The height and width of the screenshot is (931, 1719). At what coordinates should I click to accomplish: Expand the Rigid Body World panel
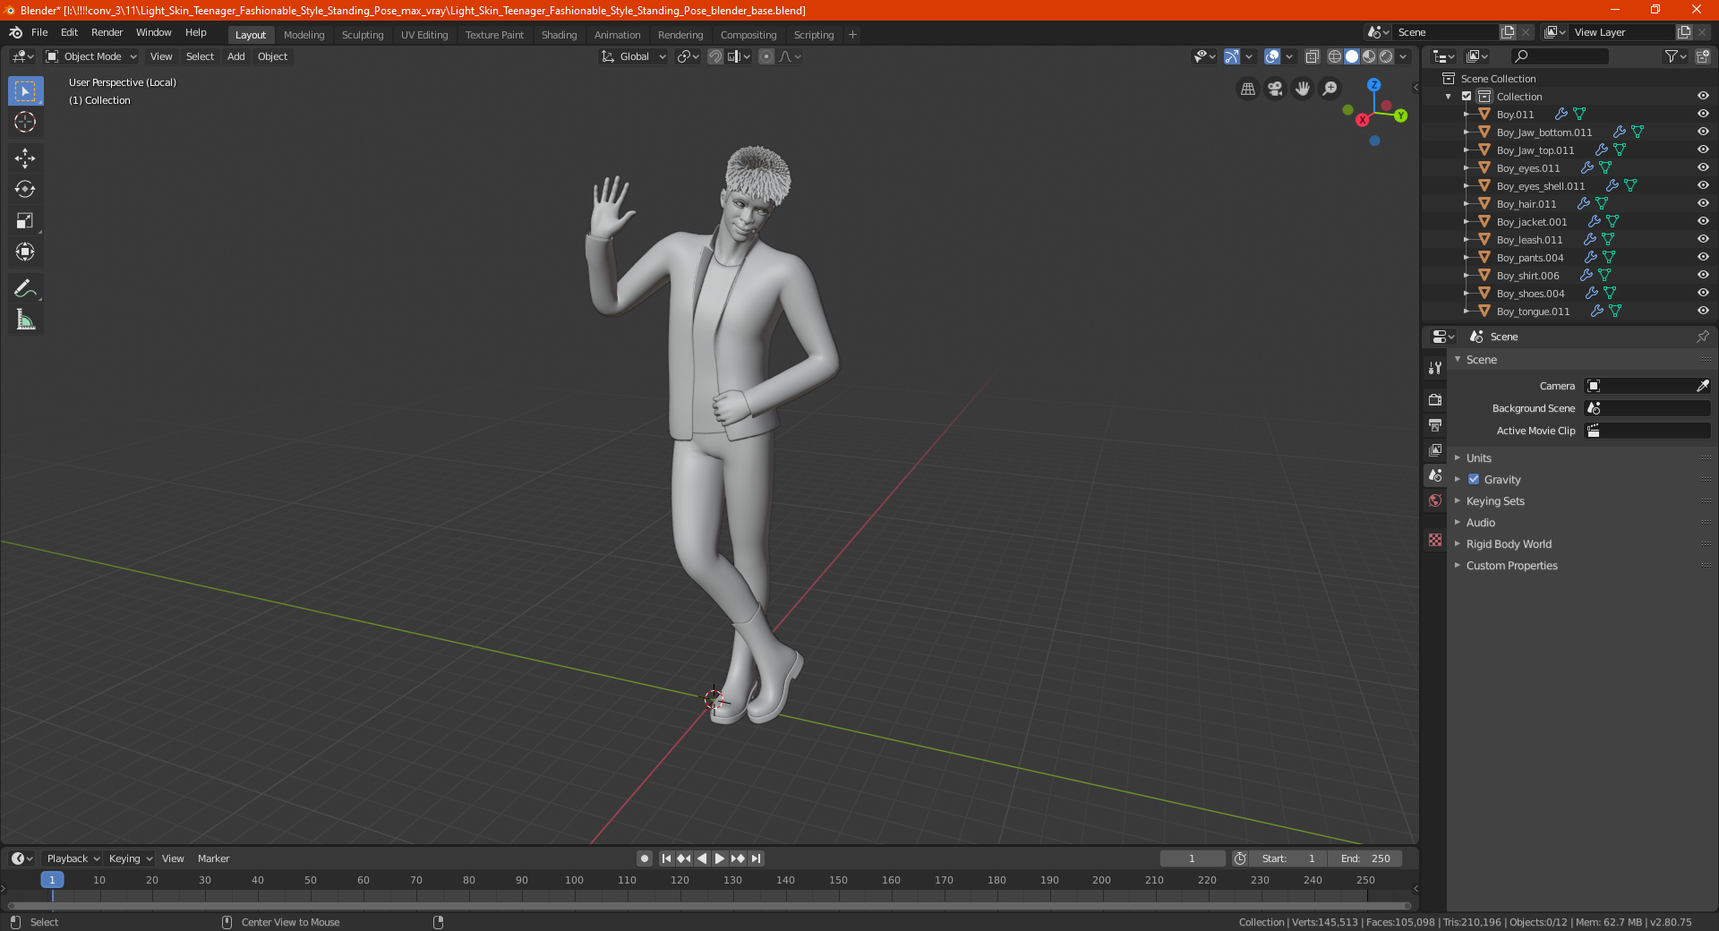click(1509, 544)
